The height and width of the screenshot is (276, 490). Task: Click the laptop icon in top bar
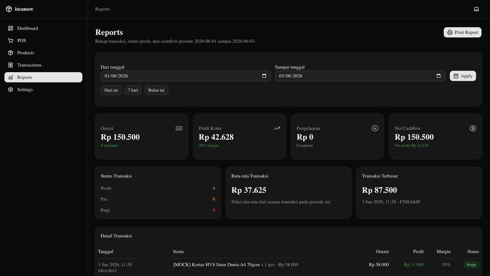click(x=476, y=9)
